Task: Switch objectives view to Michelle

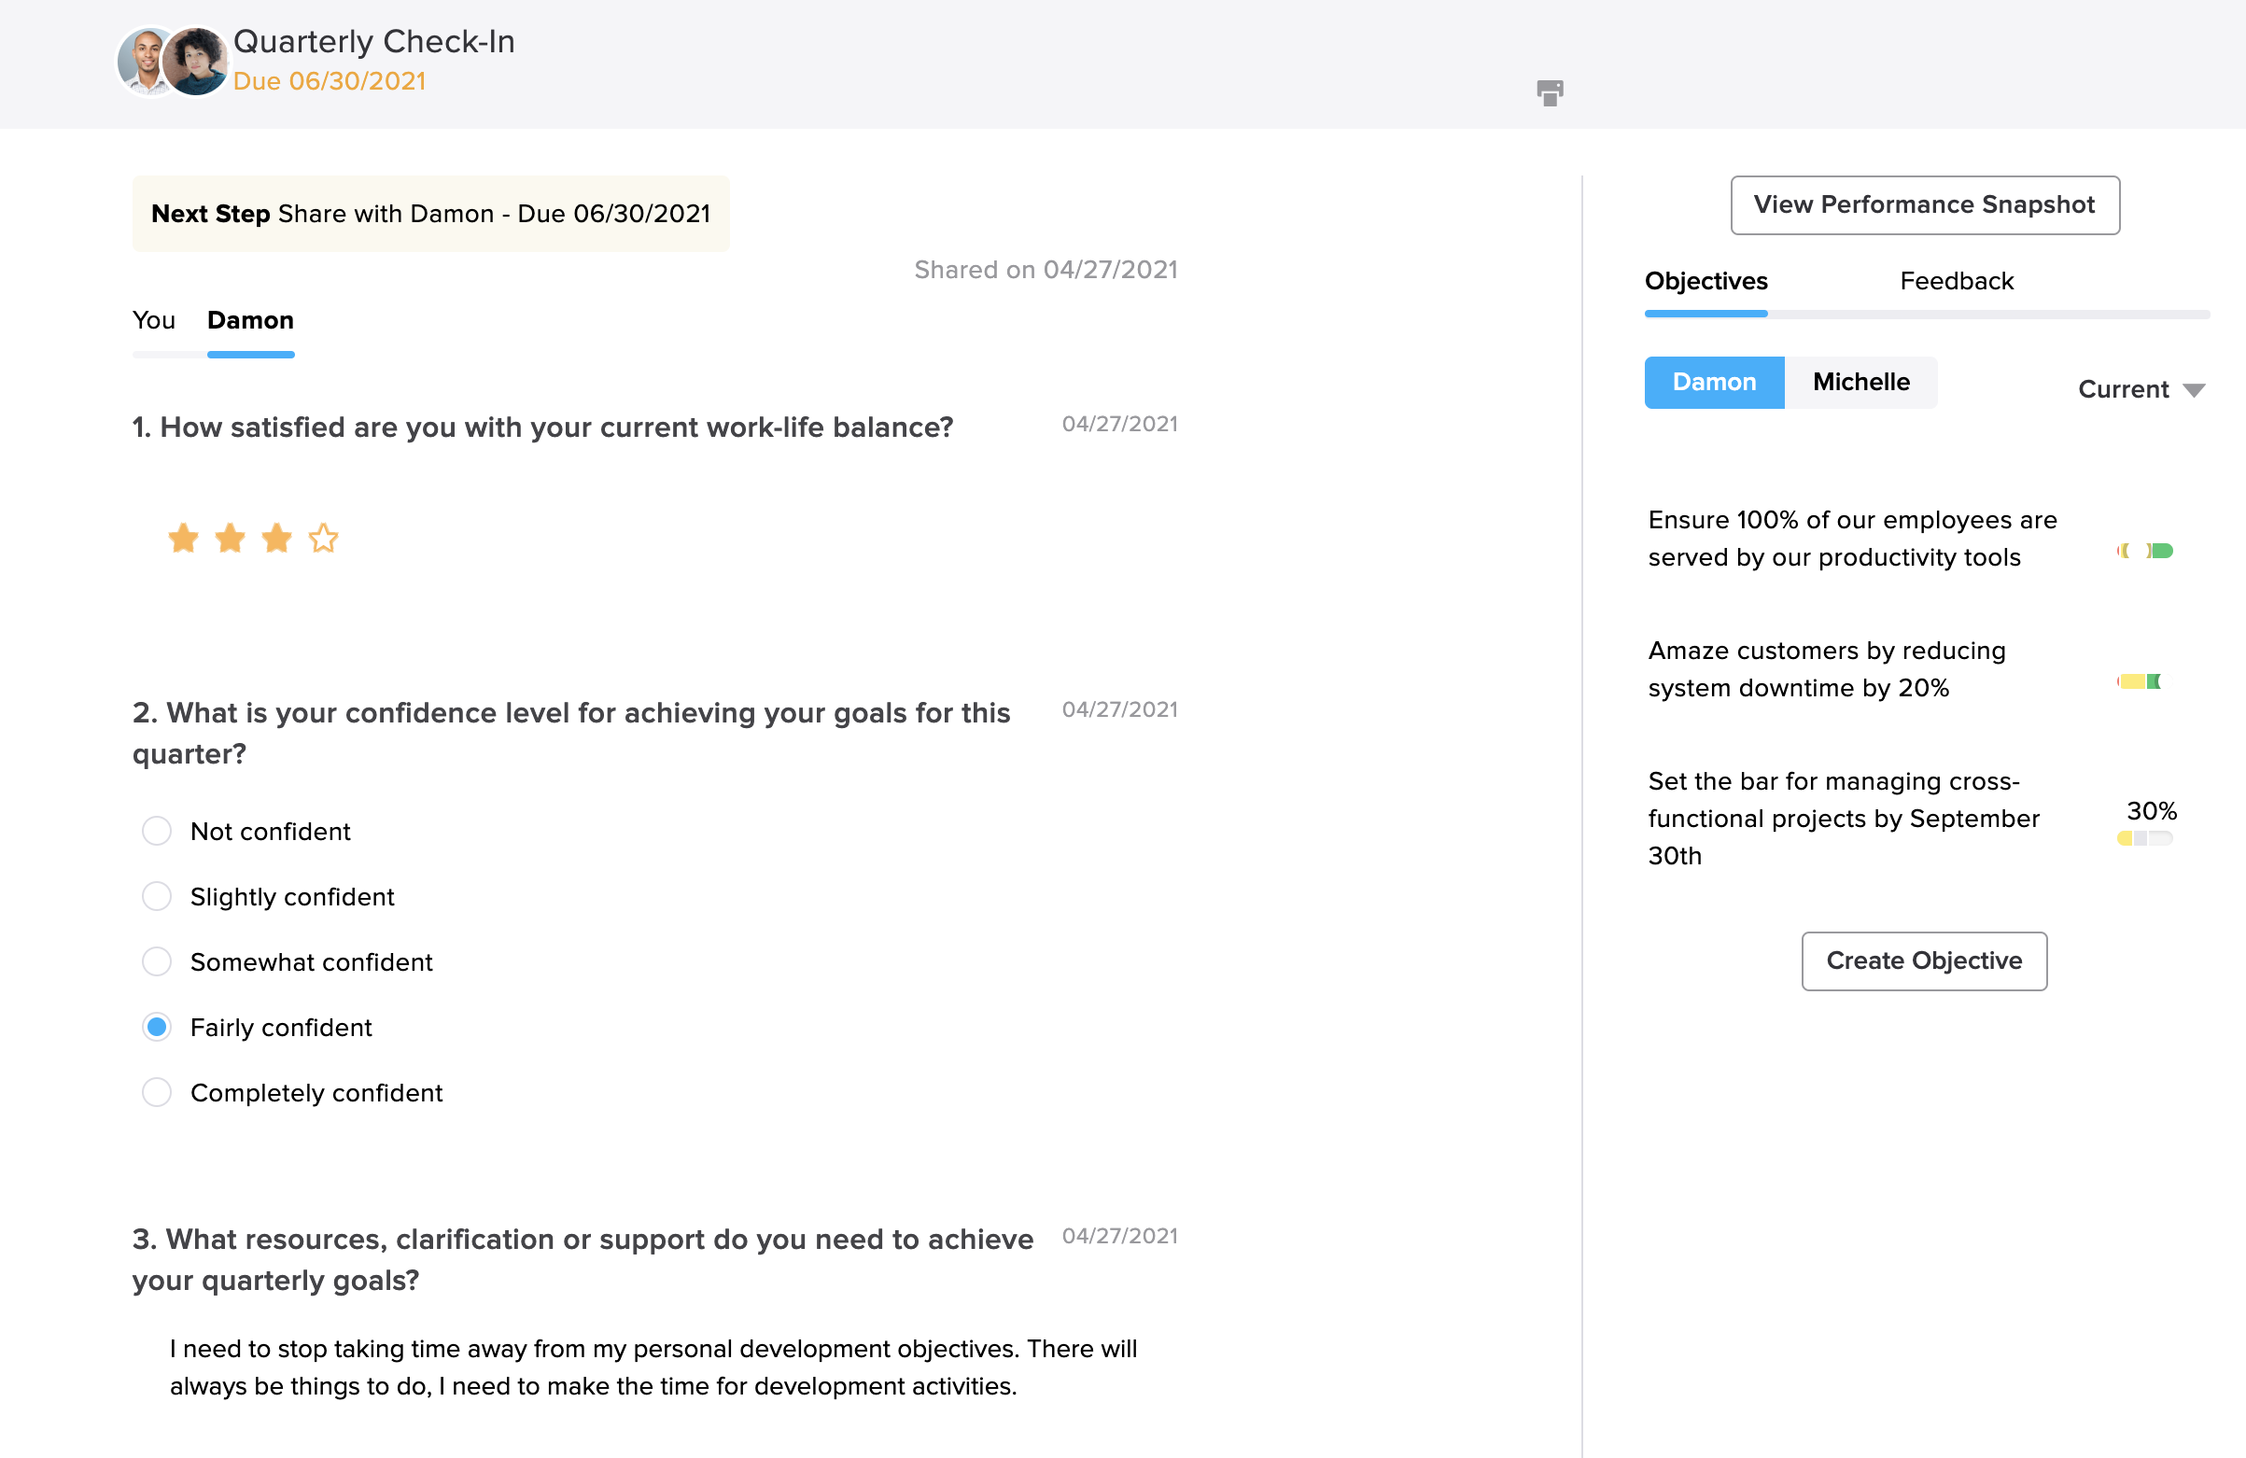Action: pos(1860,382)
